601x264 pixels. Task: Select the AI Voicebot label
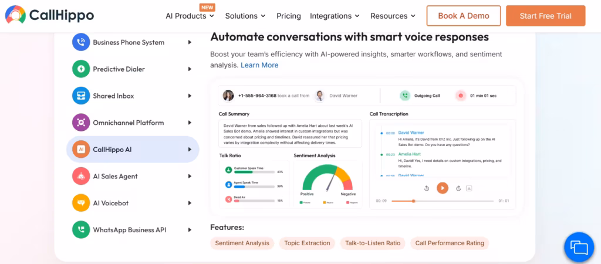110,203
